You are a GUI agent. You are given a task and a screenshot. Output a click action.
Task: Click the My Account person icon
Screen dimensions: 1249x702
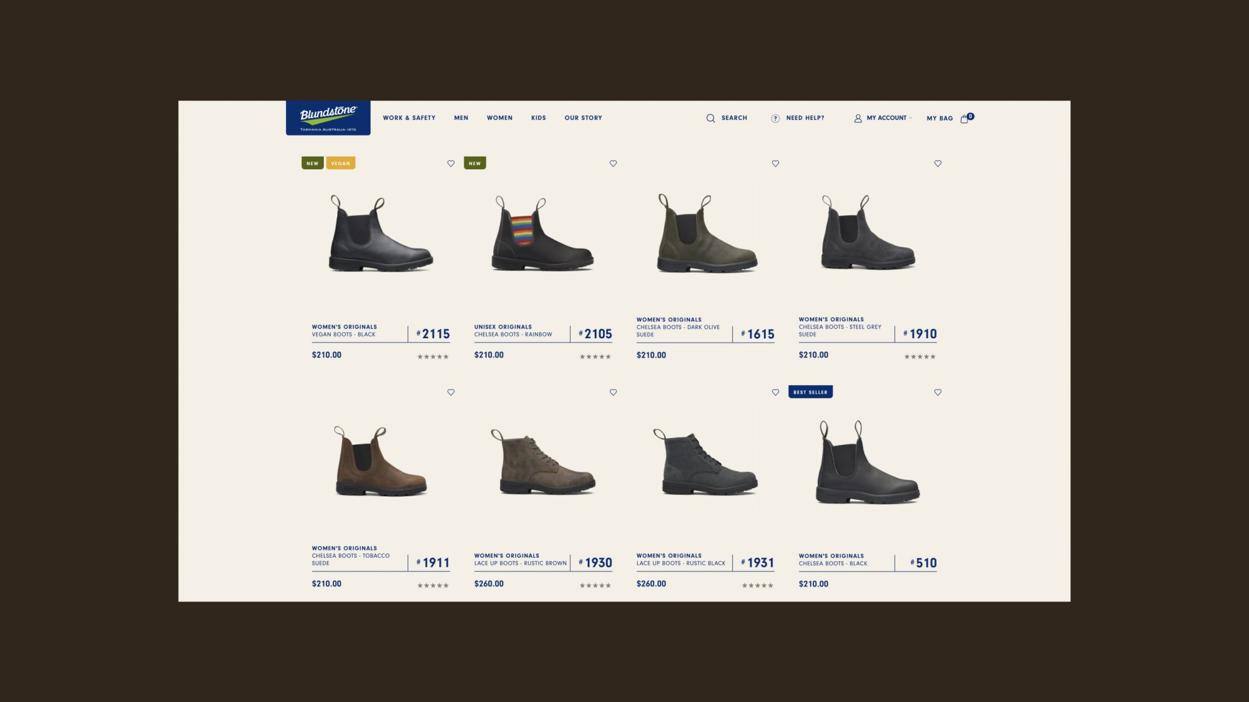coord(858,118)
